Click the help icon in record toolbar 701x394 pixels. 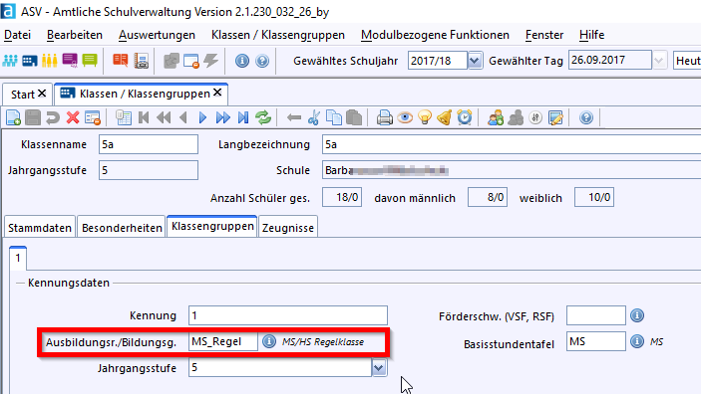coord(586,117)
